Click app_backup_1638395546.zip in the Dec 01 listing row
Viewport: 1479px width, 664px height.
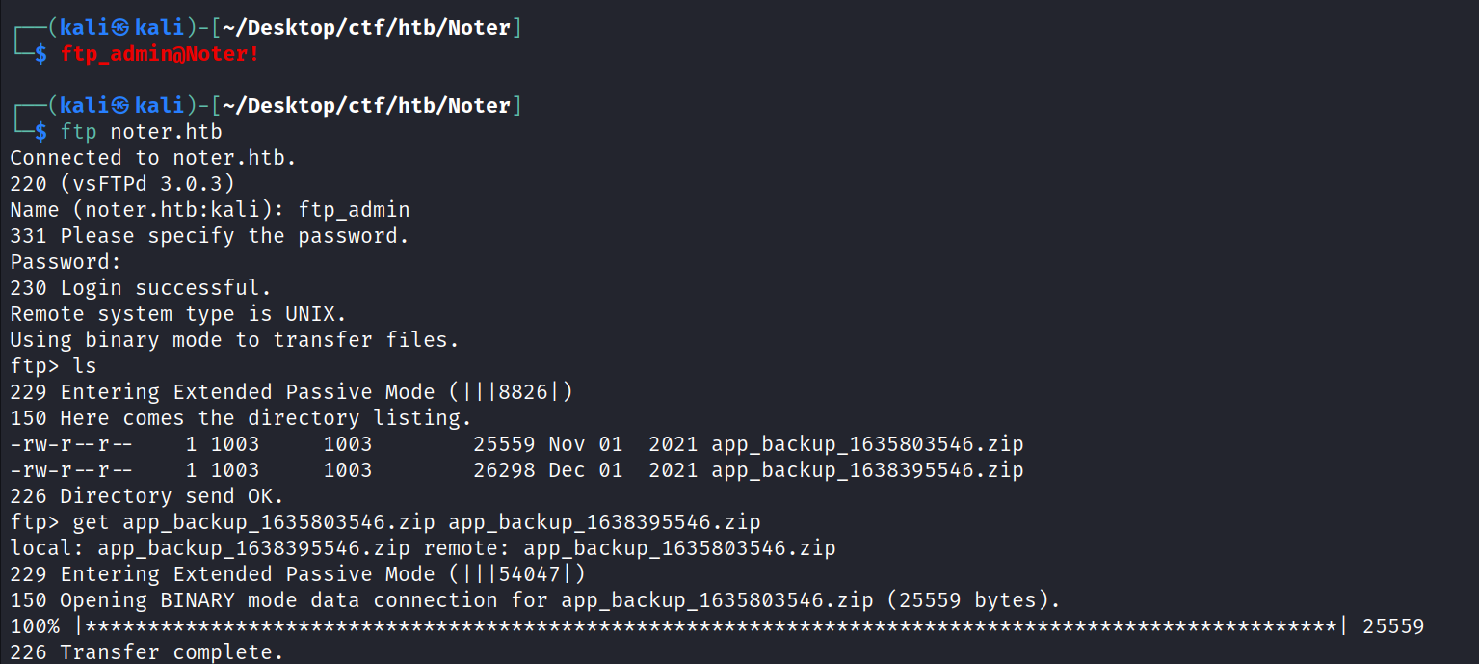[x=867, y=470]
